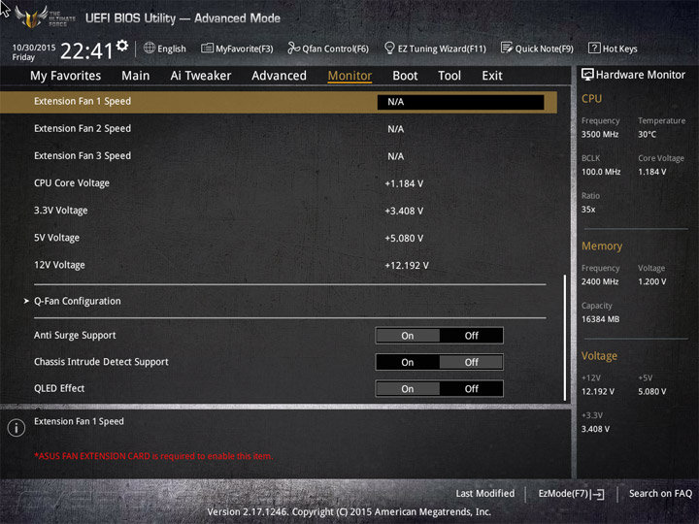Click the Hardware Monitor panel title
Viewport: 699px width, 524px height.
[x=640, y=75]
